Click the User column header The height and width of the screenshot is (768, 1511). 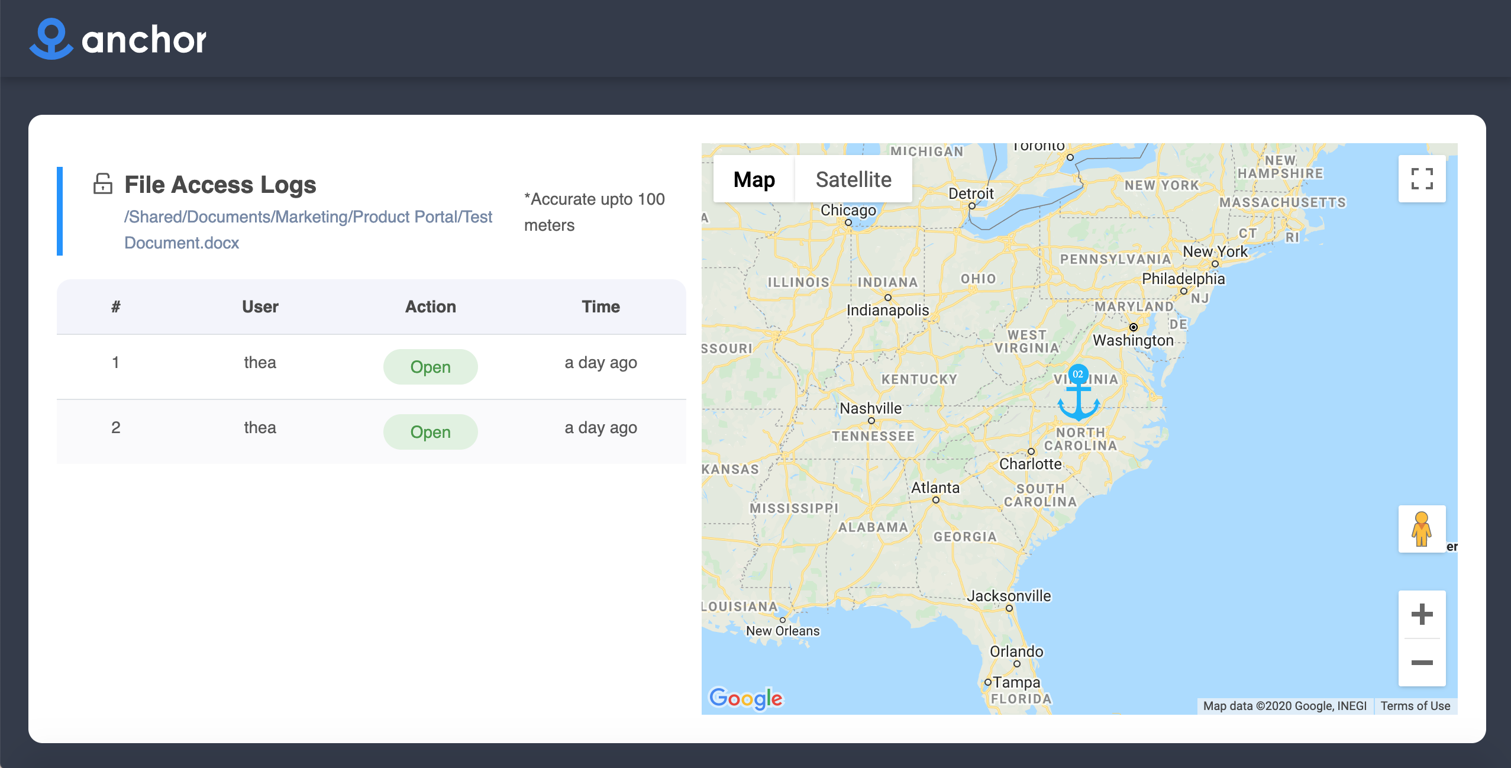tap(260, 306)
